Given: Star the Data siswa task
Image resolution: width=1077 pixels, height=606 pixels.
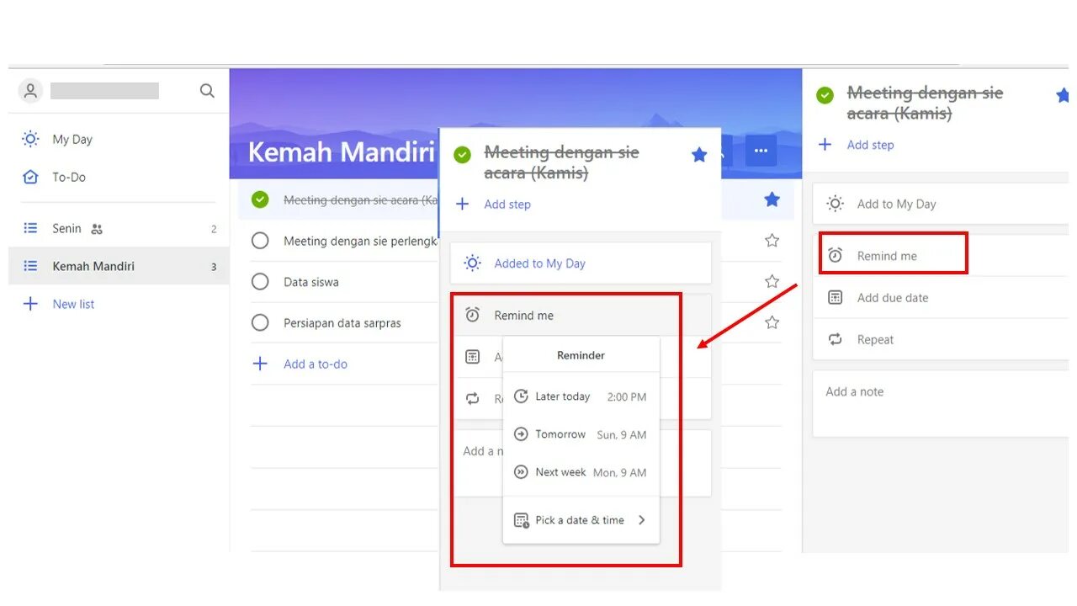Looking at the screenshot, I should (772, 281).
